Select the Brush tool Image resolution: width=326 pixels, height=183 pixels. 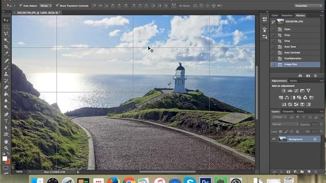pyautogui.click(x=6, y=67)
